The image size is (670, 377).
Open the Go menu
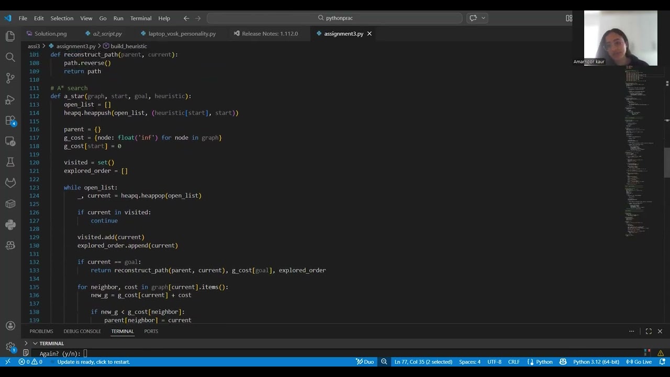click(x=103, y=18)
